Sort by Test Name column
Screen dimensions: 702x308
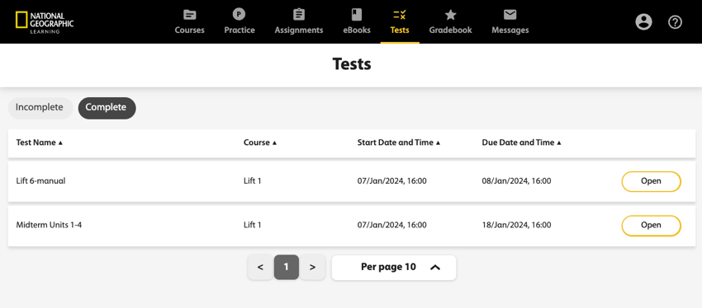coord(40,142)
